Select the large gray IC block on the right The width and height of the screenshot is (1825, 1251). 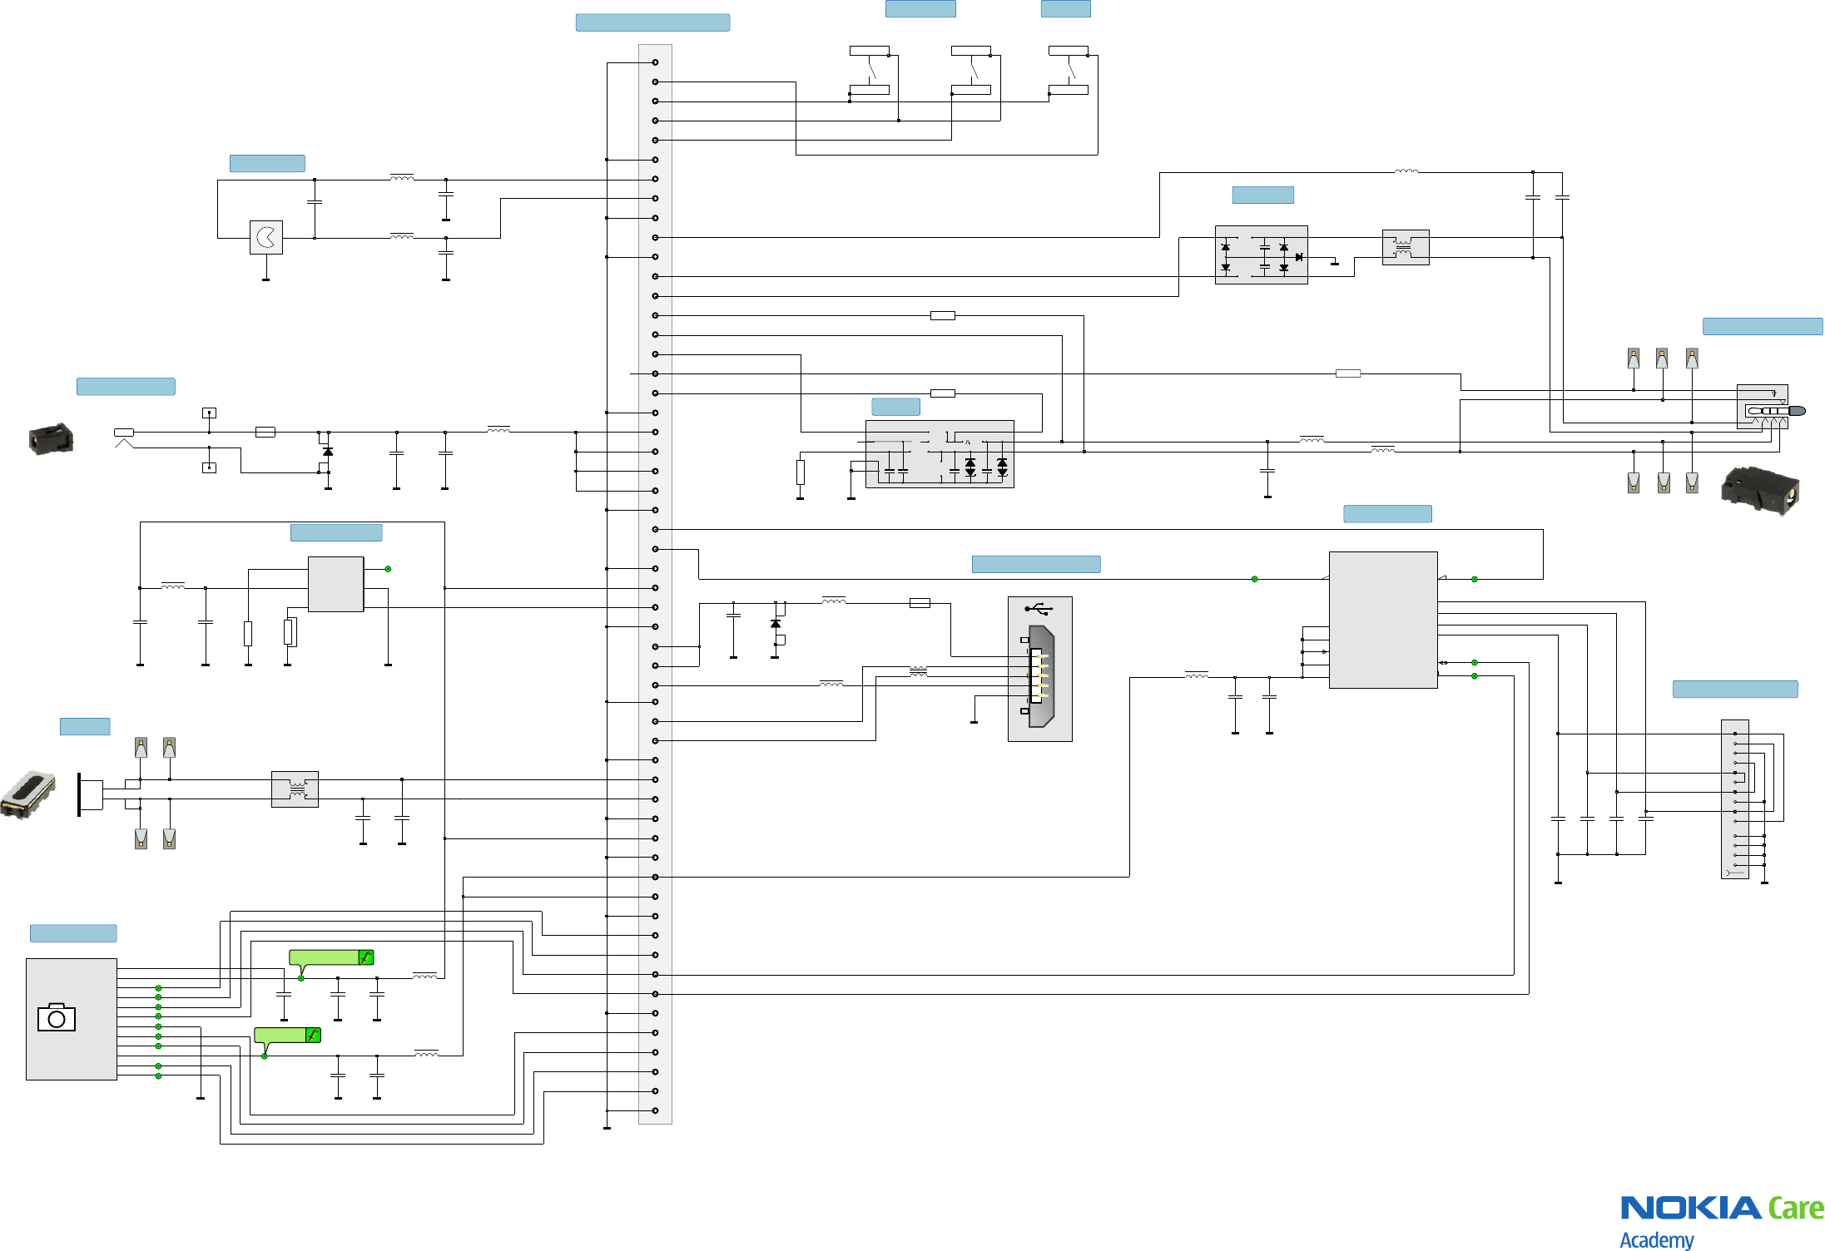(x=1383, y=620)
